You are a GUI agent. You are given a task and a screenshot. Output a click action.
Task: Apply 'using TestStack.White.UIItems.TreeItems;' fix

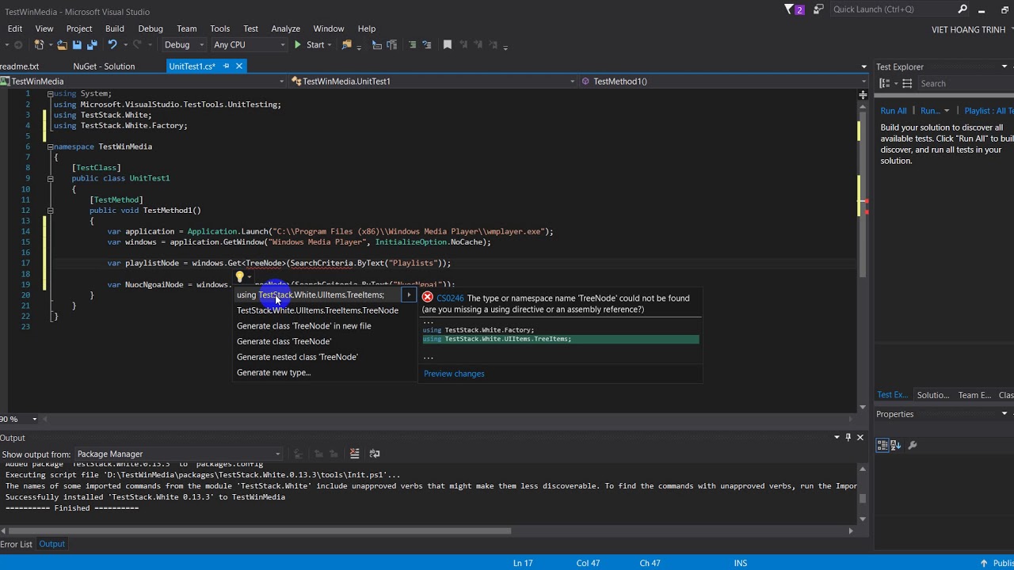pos(311,294)
